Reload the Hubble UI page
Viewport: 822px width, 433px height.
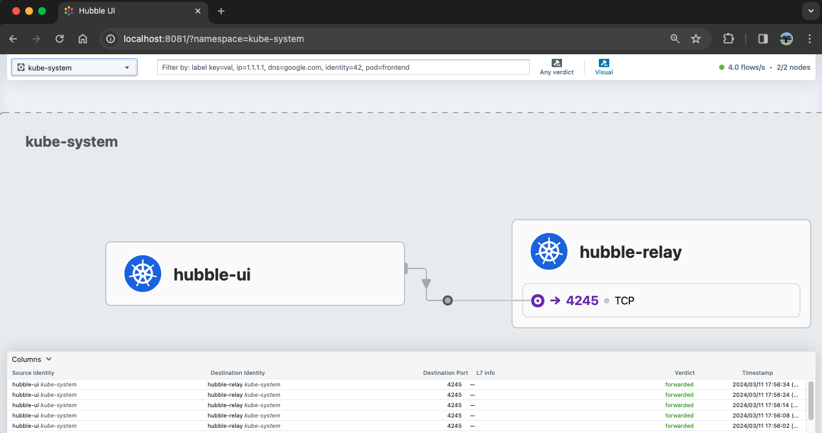(59, 39)
